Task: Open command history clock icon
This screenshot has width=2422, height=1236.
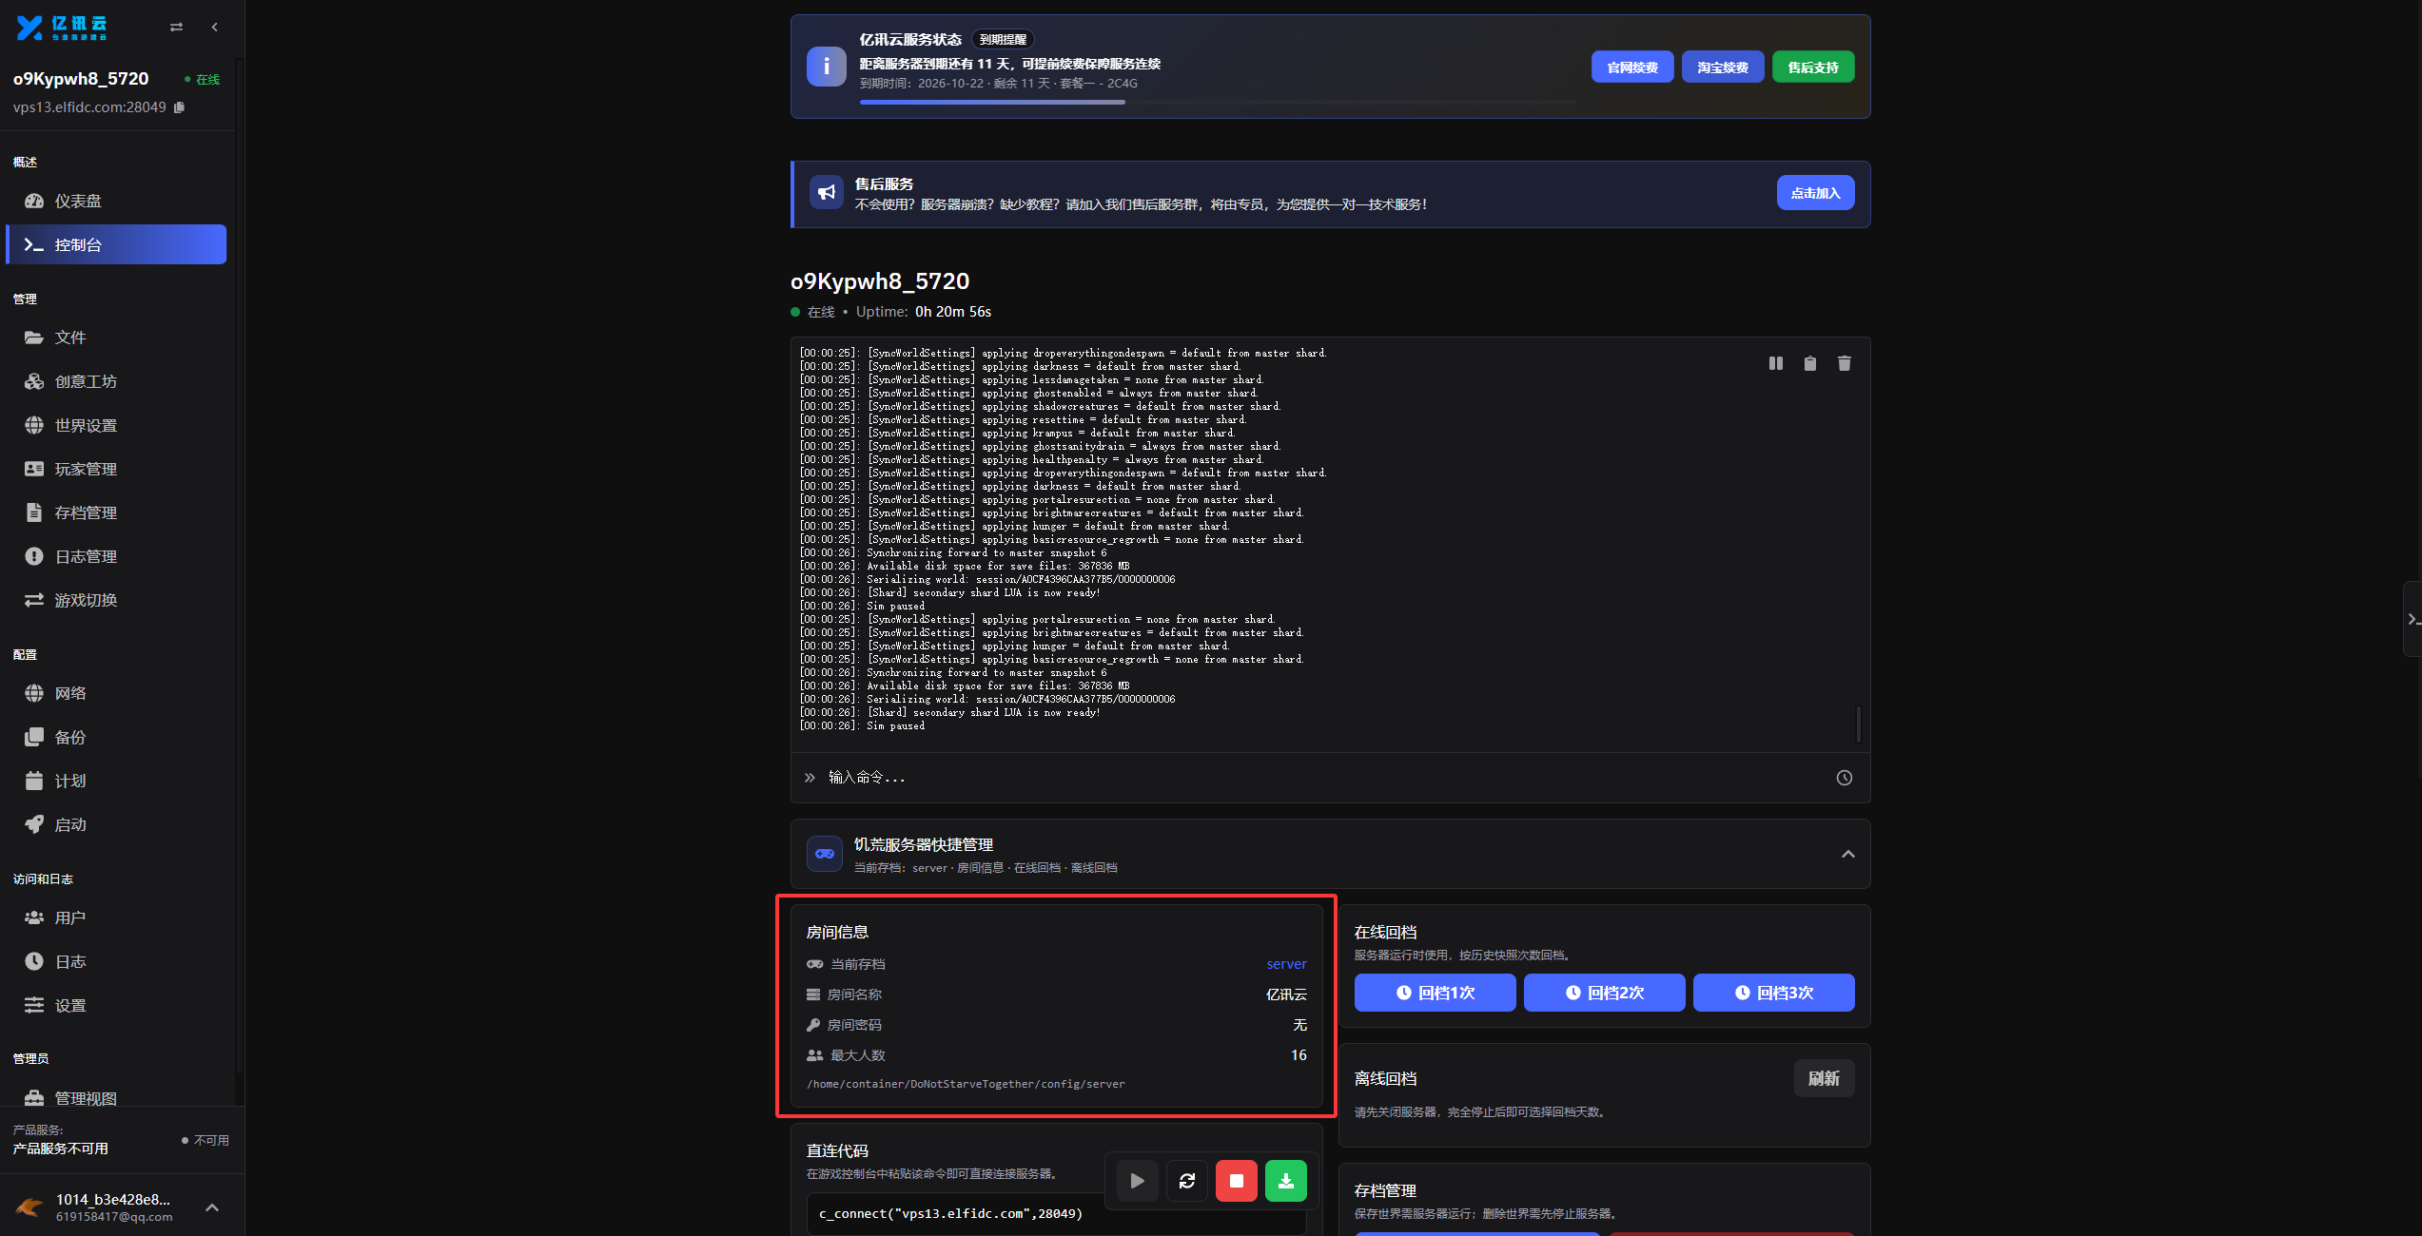Action: [1844, 778]
